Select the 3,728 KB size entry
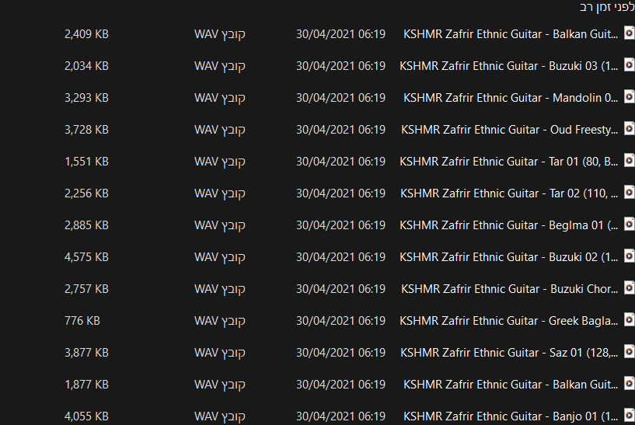Viewport: 635px width, 425px height. pos(87,130)
